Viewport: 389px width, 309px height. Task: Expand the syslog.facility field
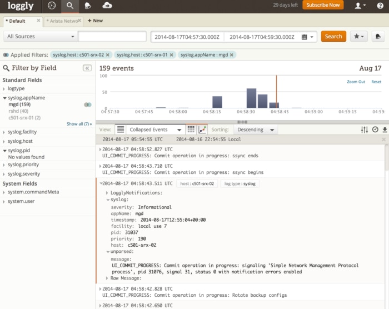click(22, 132)
